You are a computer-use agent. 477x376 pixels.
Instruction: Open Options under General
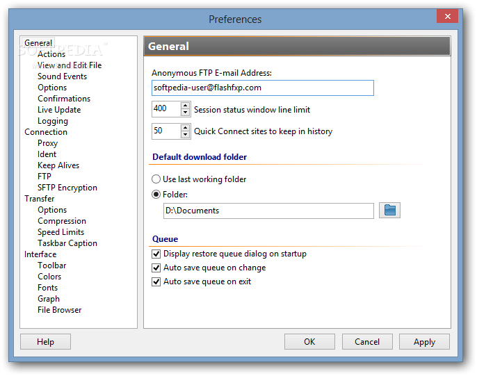(52, 88)
